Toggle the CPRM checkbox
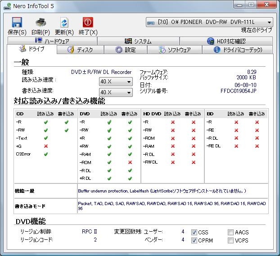280x256 pixels. (194, 240)
